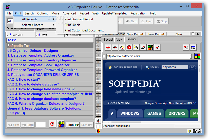209x140 pixels.
Task: Click the red down arrow below alphabet index
Action: 98,121
